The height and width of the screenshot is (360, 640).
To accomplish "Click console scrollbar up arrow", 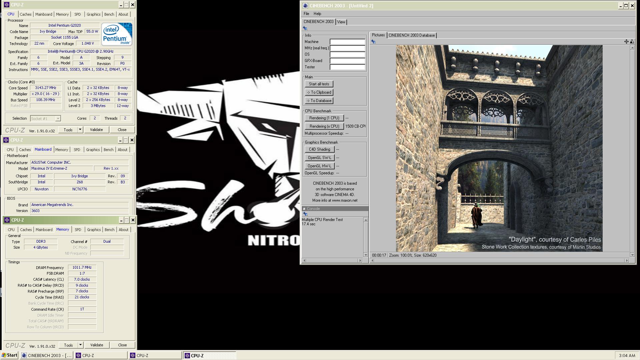I will (366, 220).
